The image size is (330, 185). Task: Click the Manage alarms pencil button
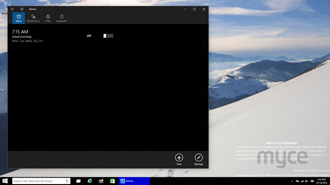pyautogui.click(x=198, y=159)
